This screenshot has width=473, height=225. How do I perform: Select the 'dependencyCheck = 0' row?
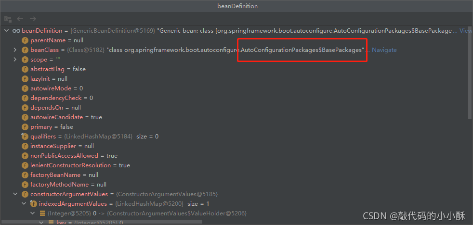tap(62, 98)
